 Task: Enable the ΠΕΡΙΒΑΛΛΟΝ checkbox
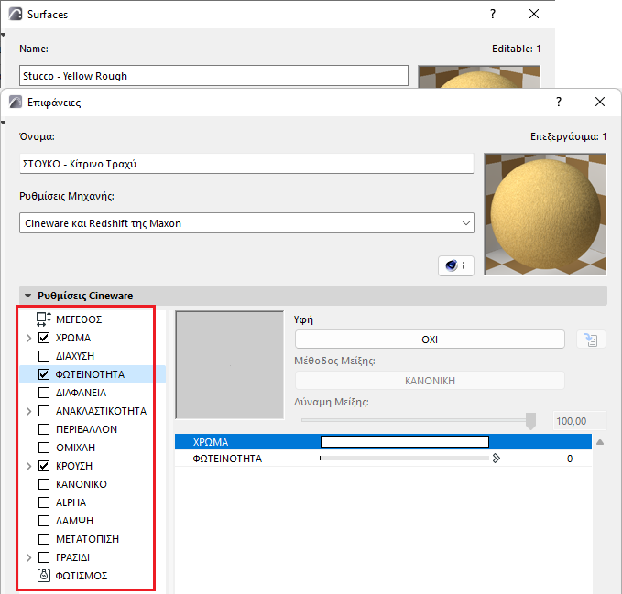[44, 429]
